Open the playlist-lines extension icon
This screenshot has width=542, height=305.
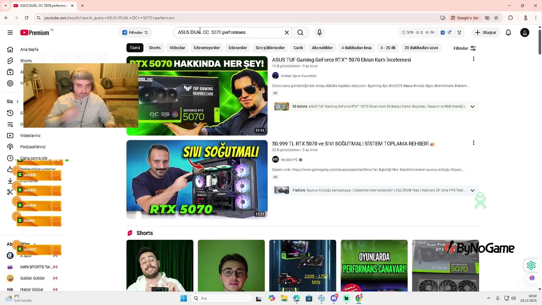click(449, 33)
